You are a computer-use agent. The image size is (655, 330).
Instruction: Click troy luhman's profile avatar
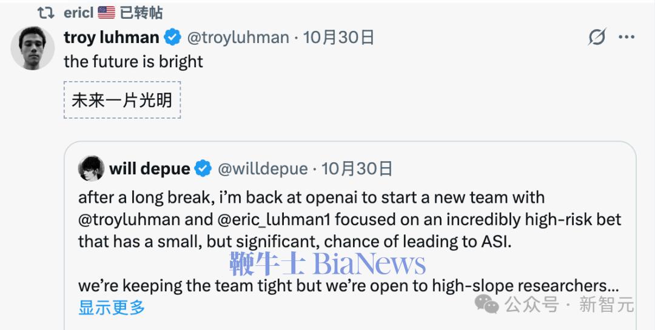pyautogui.click(x=32, y=48)
